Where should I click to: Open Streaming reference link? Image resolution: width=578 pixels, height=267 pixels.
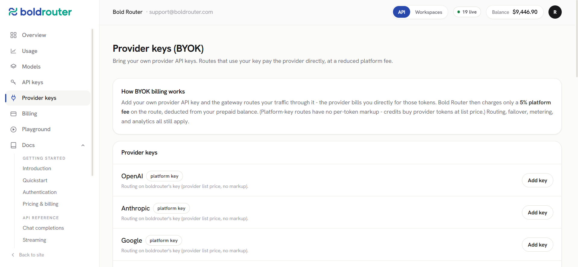34,240
